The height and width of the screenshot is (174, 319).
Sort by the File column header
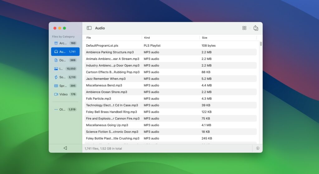[88, 38]
